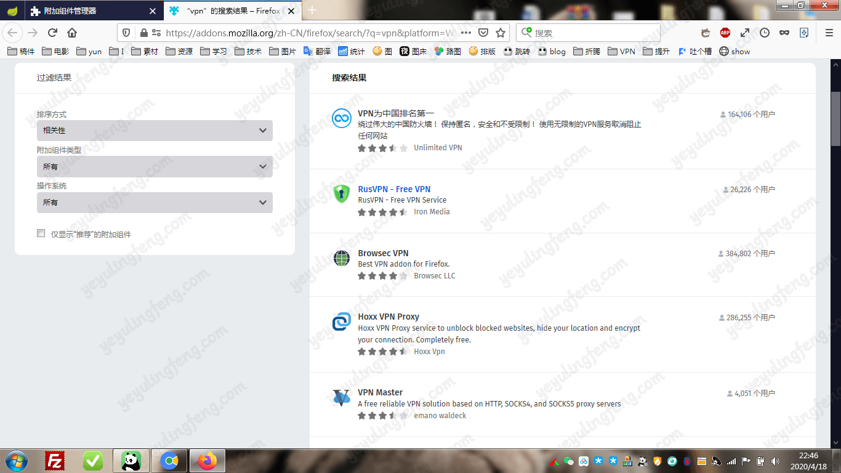841x473 pixels.
Task: Select the “vpn”的搜索结果 tab
Action: click(x=233, y=11)
